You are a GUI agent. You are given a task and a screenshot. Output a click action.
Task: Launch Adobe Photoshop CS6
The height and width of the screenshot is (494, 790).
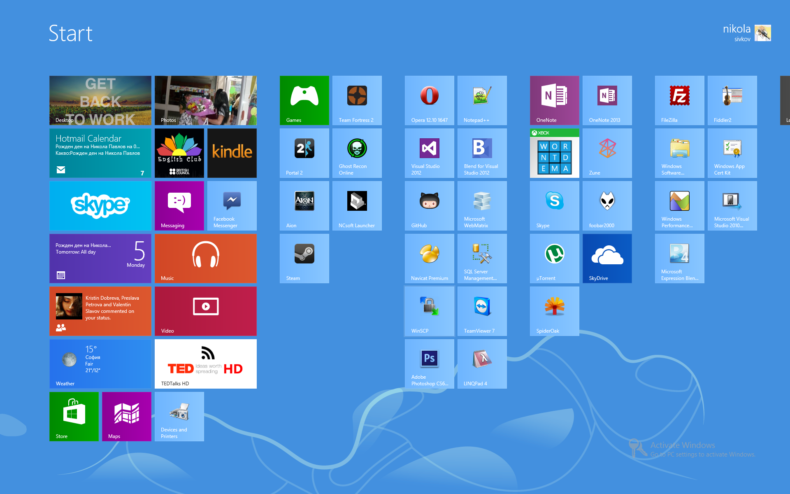(x=430, y=364)
